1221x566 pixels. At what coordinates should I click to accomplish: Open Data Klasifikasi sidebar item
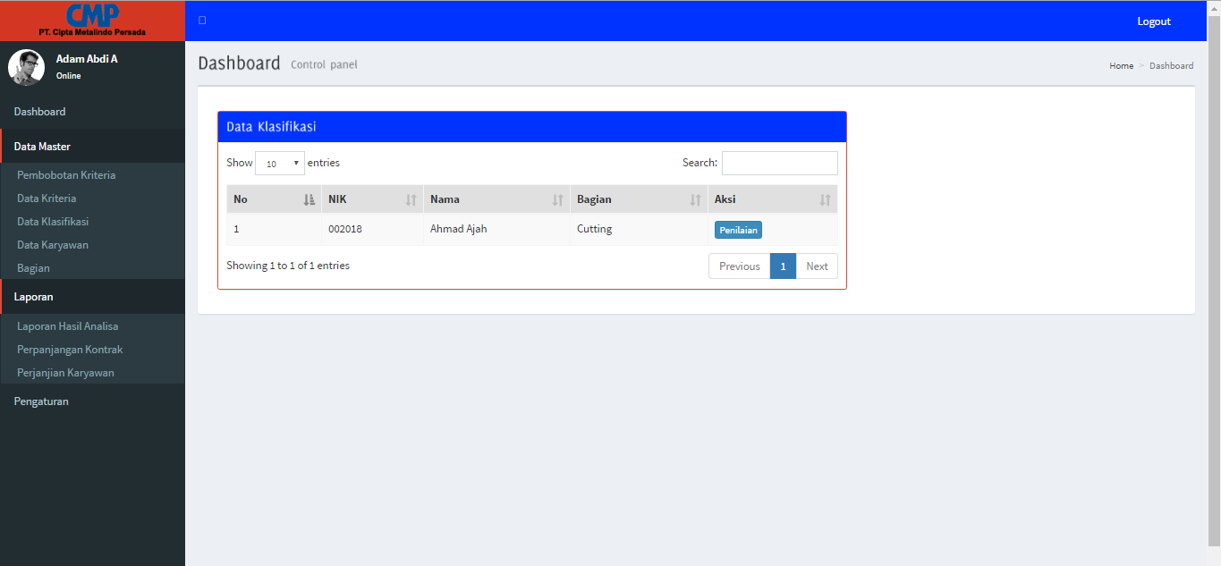53,222
